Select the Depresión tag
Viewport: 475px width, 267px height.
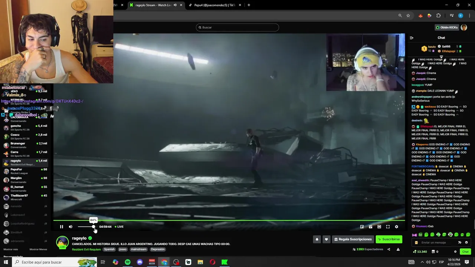point(158,249)
